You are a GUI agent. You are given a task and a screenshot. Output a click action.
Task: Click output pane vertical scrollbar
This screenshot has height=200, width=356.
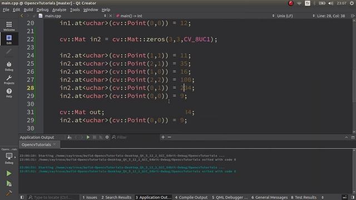(x=354, y=172)
